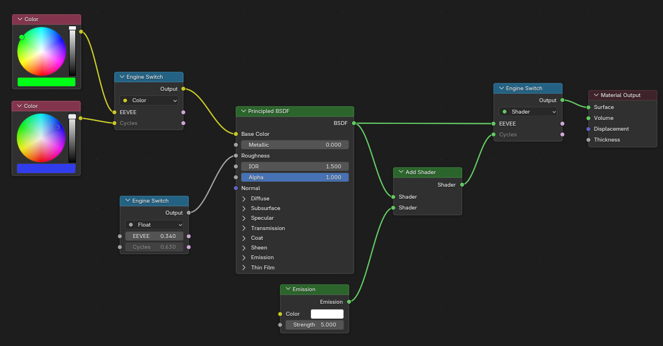663x346 pixels.
Task: Expand the Coat panel in Principled BSDF
Action: 244,238
